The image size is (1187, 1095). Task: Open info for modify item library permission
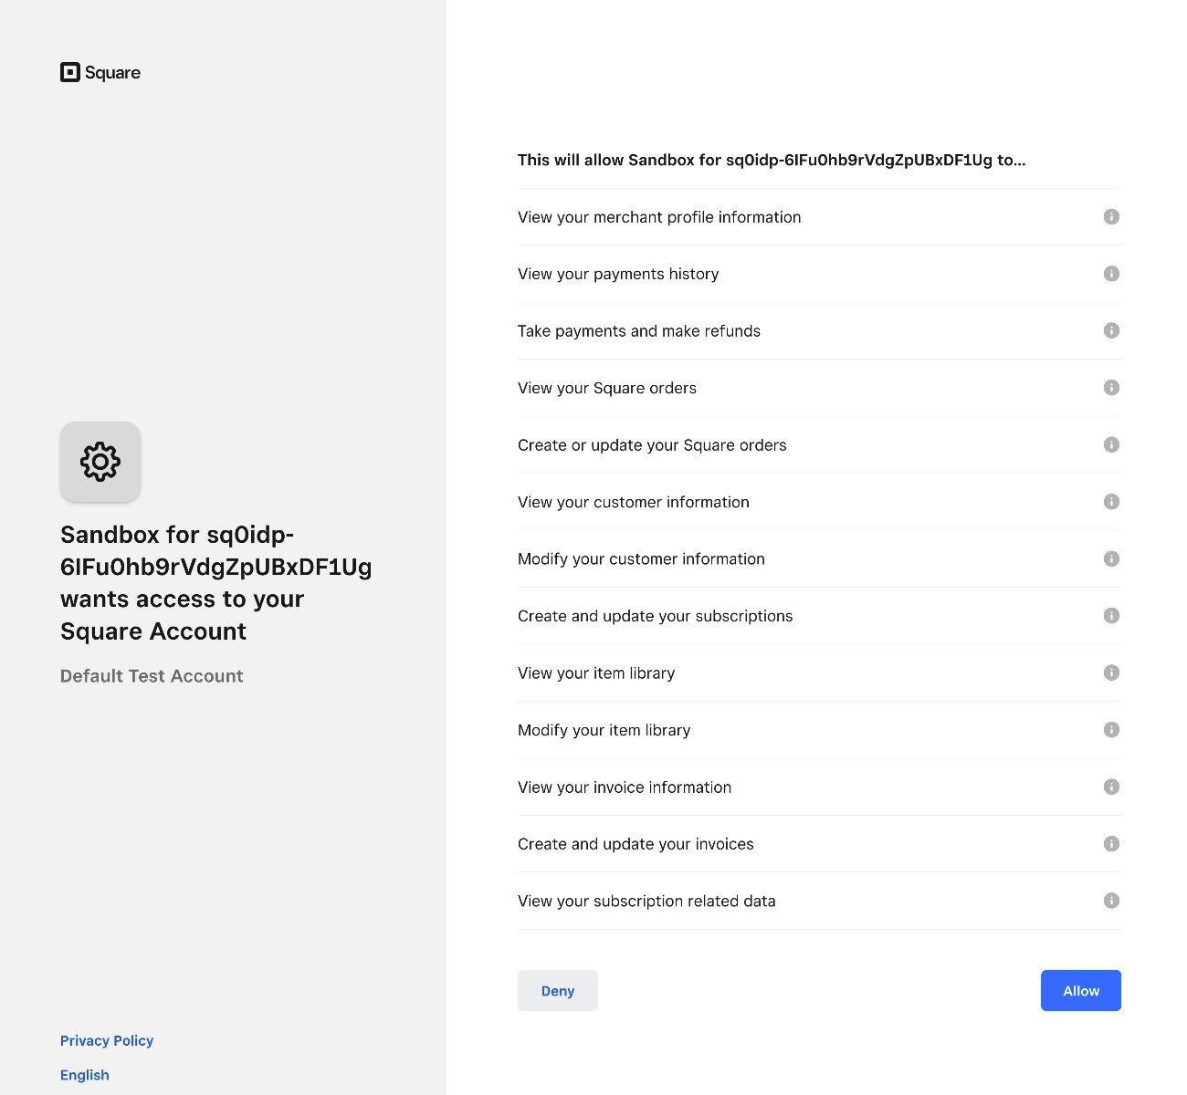pos(1111,729)
